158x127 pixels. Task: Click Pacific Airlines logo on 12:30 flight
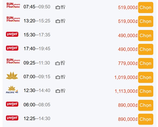point(12,90)
